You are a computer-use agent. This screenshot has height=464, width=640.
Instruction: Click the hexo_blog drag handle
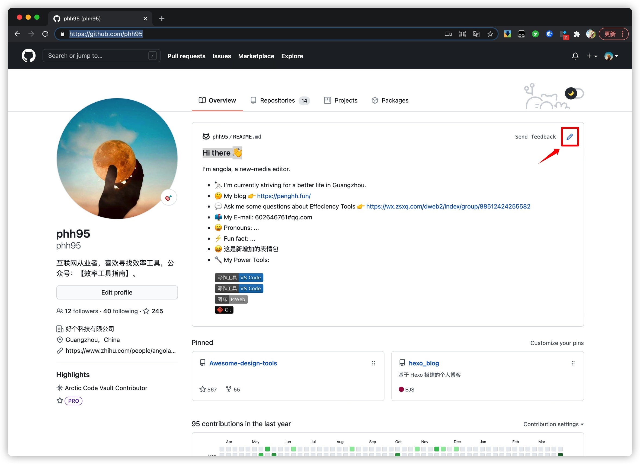coord(573,363)
